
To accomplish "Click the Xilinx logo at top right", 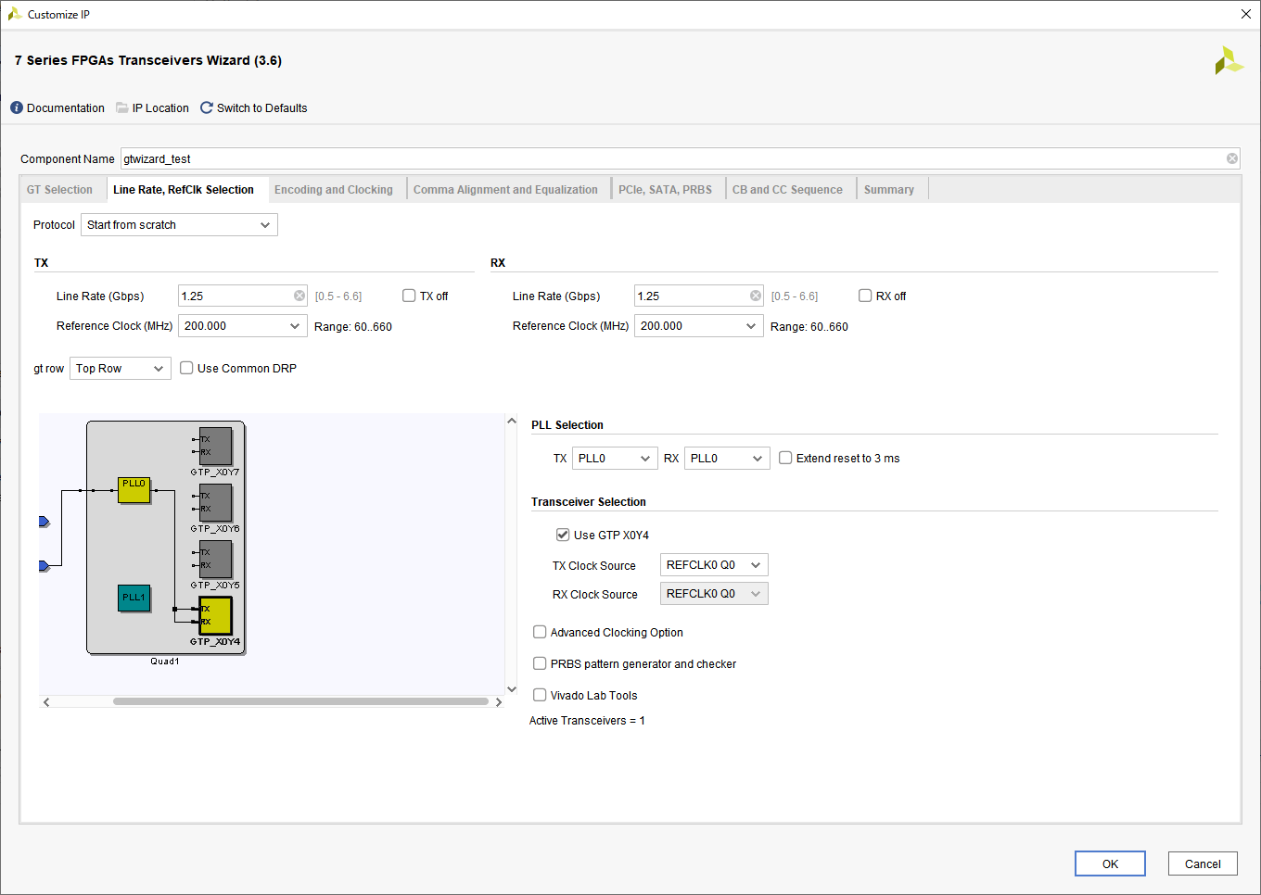I will pos(1229,60).
